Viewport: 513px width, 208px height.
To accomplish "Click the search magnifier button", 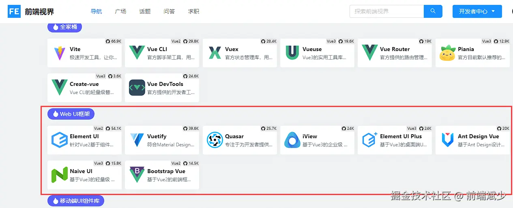I will coord(433,11).
